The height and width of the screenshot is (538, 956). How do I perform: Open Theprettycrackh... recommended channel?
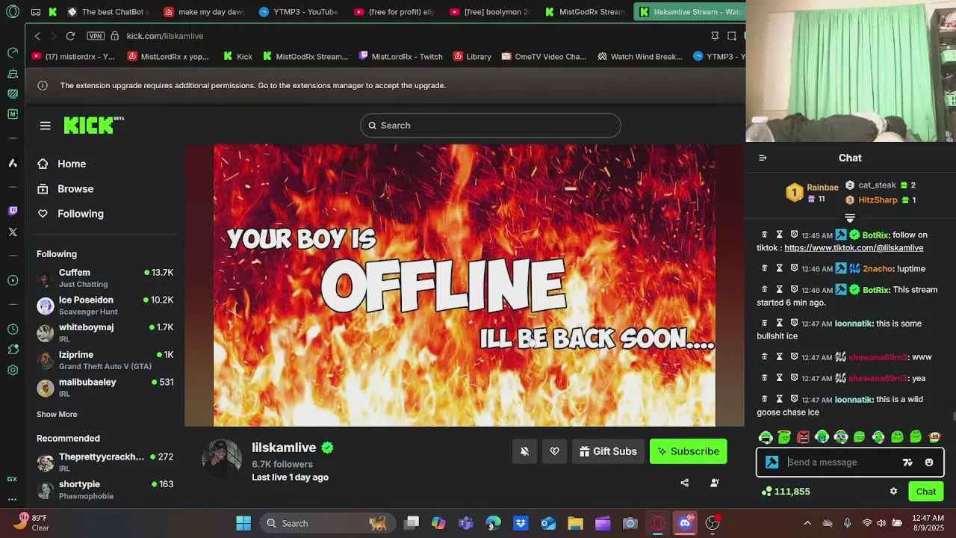[105, 462]
